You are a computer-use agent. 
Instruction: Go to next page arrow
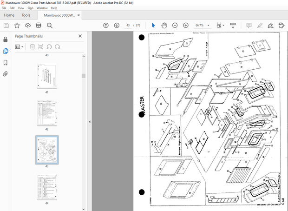click(117, 25)
